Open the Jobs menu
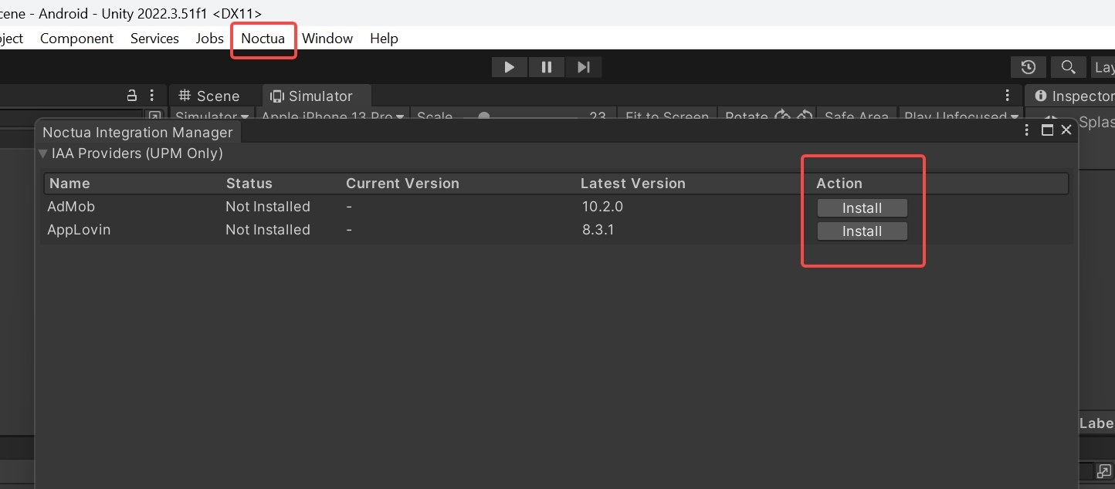 click(x=209, y=39)
